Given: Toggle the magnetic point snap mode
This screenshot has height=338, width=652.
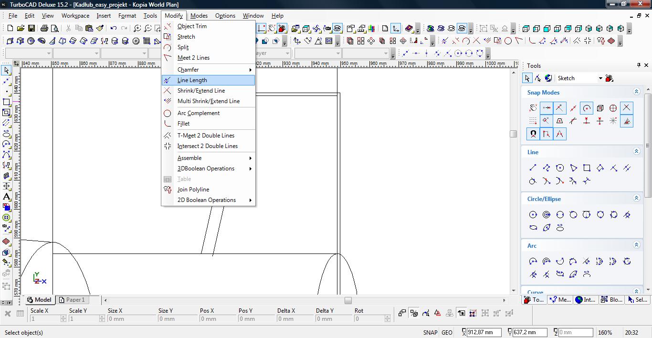Looking at the screenshot, I should pyautogui.click(x=533, y=134).
